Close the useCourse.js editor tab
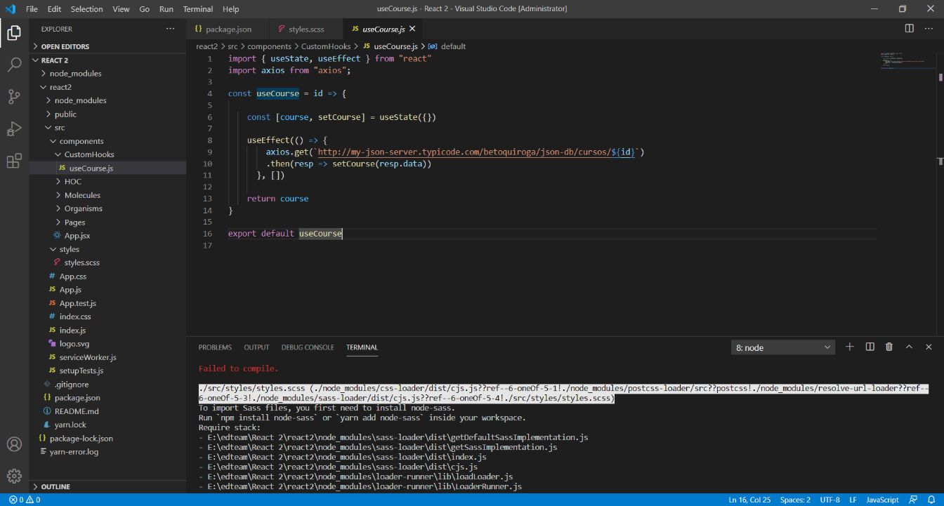Viewport: 944px width, 506px height. [412, 29]
